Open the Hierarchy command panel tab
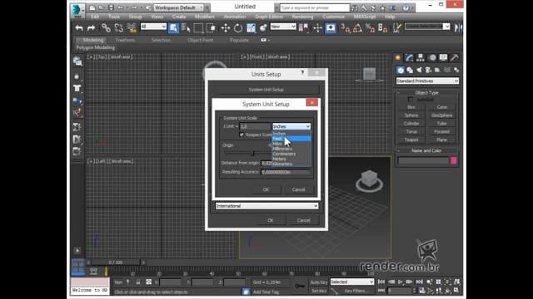This screenshot has height=299, width=533. click(421, 57)
